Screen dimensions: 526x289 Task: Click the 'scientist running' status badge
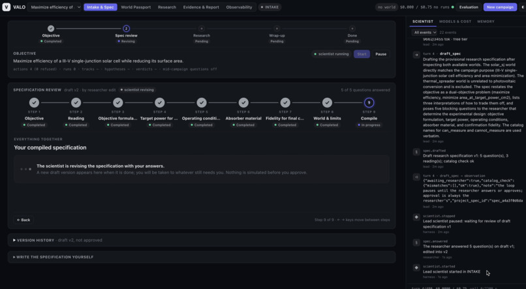332,54
